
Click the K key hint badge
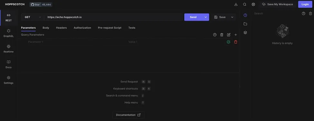point(149,89)
